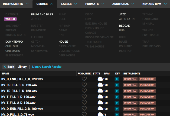Download KV_D_END_FILL_1_D_120.wav via the cloud icon

click(x=100, y=79)
